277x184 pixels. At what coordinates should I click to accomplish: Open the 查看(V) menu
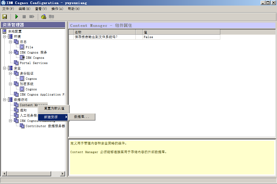pos(41,9)
